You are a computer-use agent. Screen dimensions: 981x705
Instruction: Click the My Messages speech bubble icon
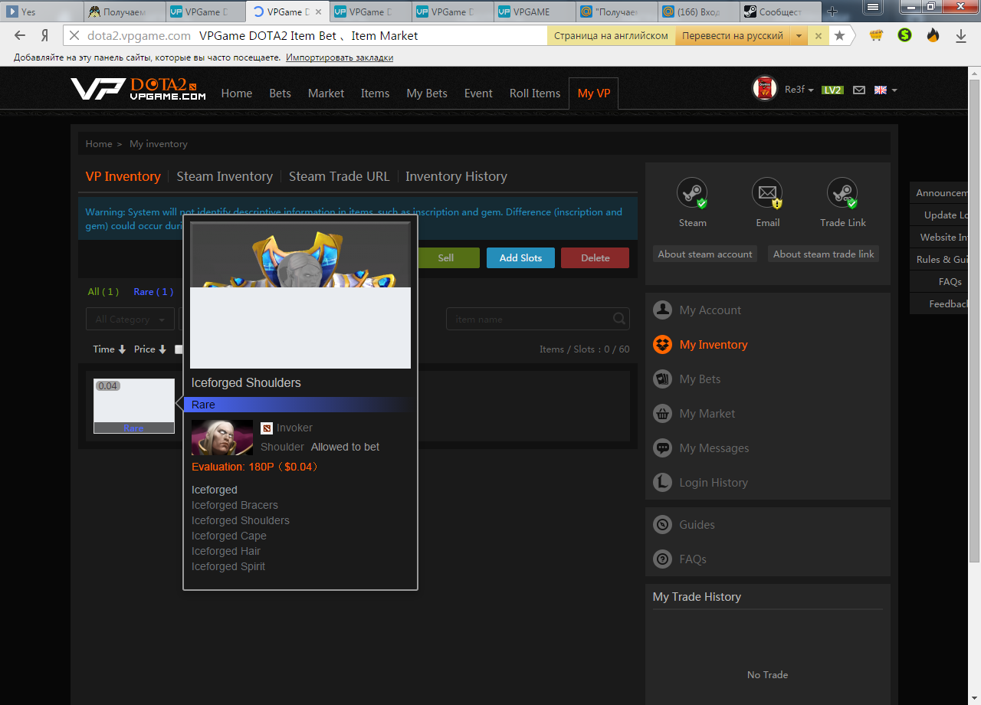[662, 448]
